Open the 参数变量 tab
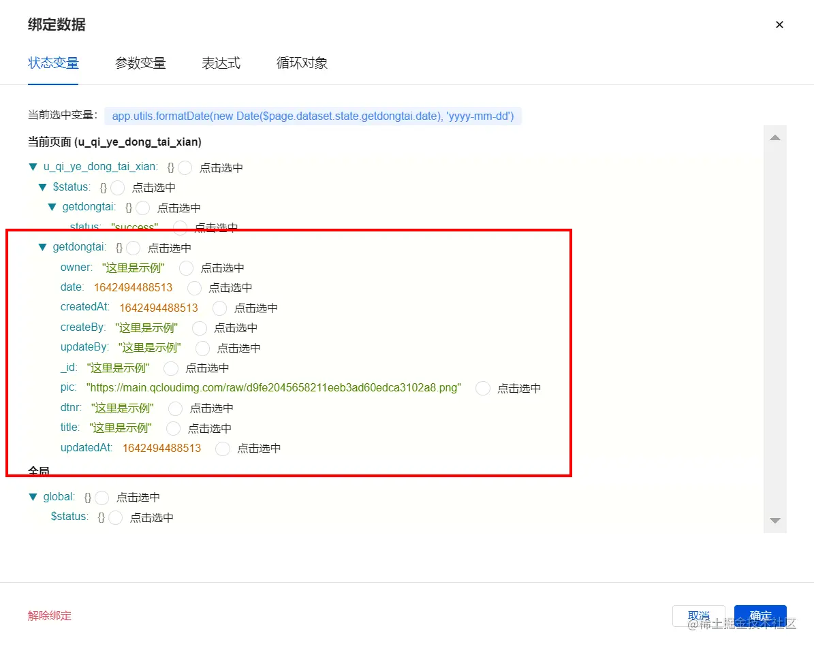The height and width of the screenshot is (648, 814). (140, 63)
